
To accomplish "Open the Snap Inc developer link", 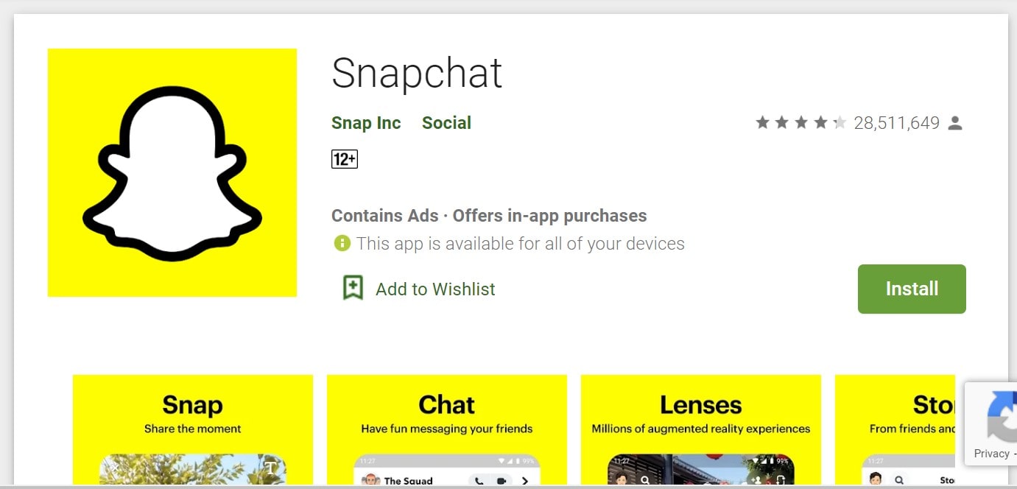I will pos(366,123).
